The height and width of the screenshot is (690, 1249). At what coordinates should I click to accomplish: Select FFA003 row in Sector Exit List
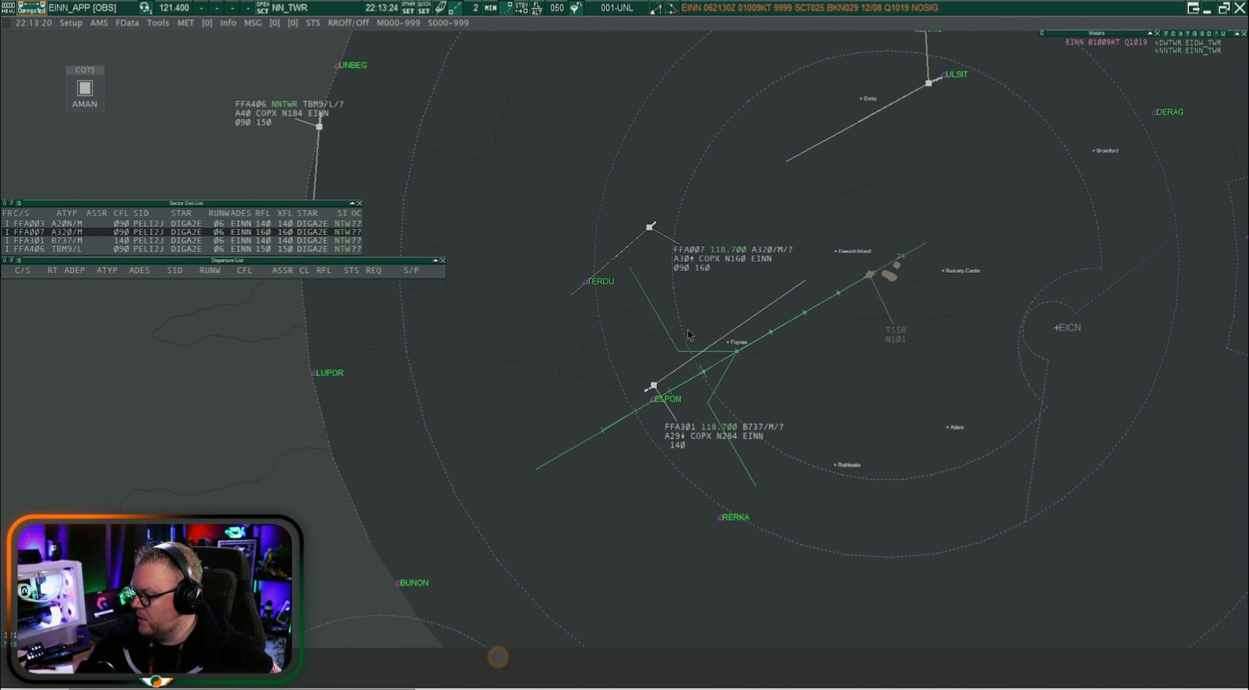point(182,223)
